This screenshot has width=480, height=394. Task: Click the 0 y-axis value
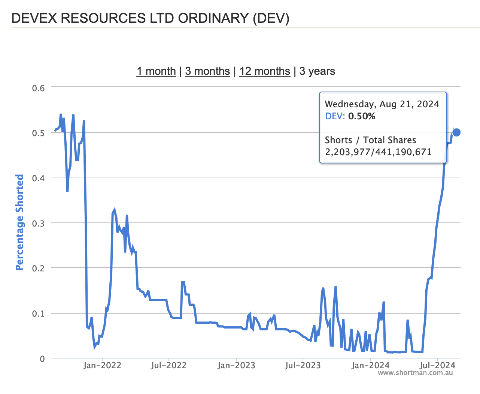coord(42,359)
